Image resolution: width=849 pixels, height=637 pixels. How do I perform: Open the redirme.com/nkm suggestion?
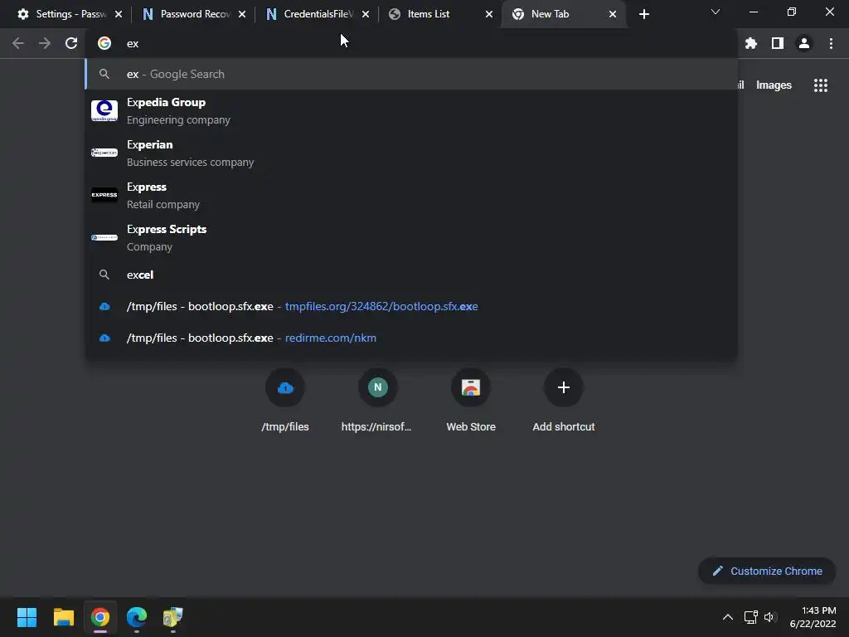point(411,338)
